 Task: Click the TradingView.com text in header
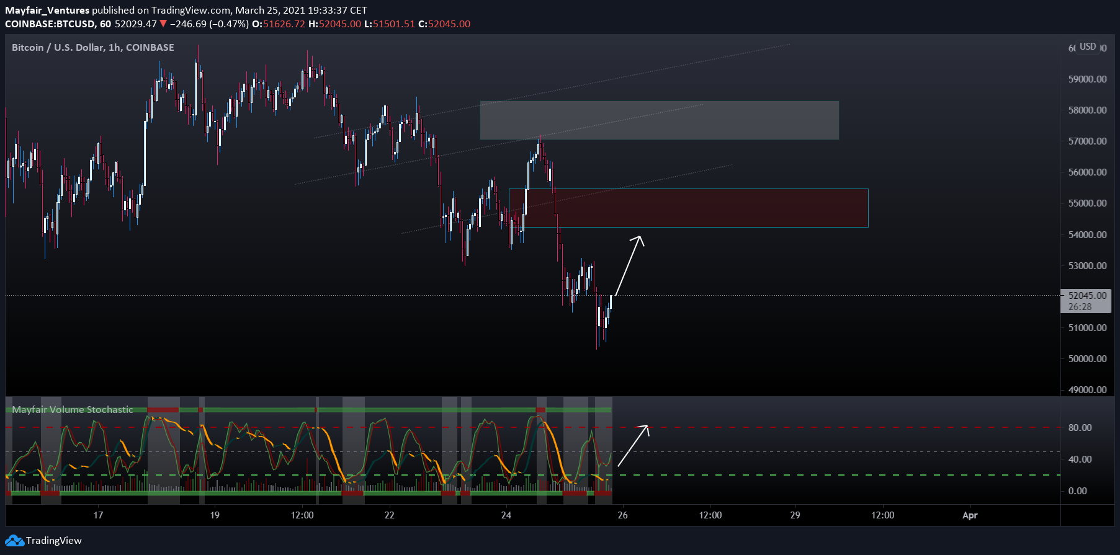190,11
